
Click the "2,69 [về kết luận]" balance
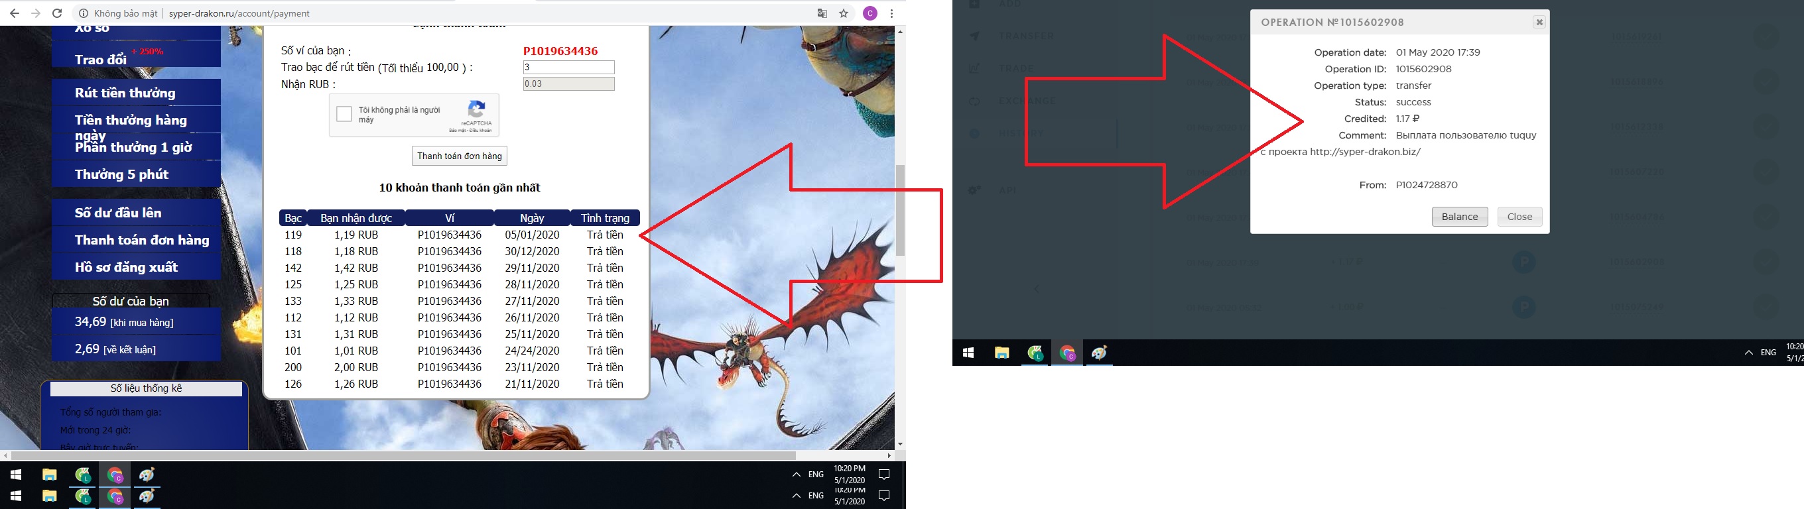137,349
